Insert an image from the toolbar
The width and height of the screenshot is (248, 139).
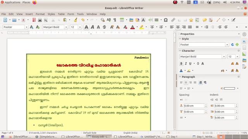131,20
